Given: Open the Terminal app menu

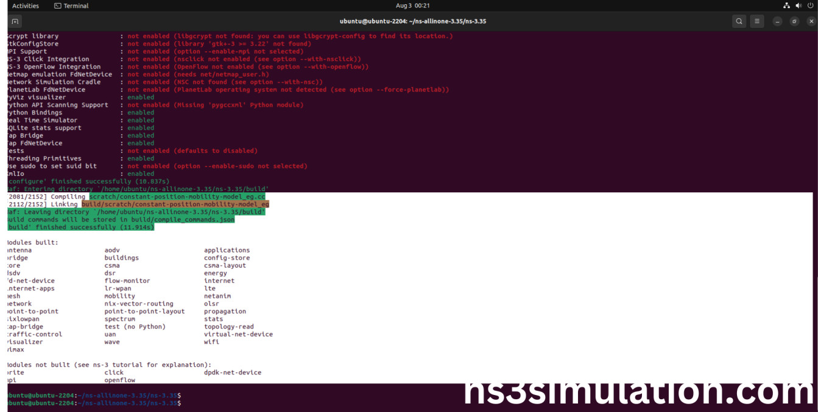Looking at the screenshot, I should coord(71,5).
